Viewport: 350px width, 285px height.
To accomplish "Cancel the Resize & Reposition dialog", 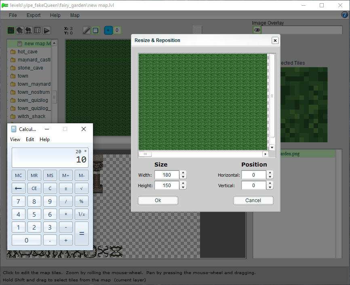I will [x=253, y=201].
